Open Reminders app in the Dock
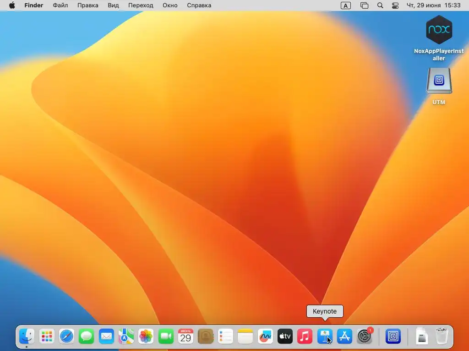The height and width of the screenshot is (351, 469). coord(225,336)
